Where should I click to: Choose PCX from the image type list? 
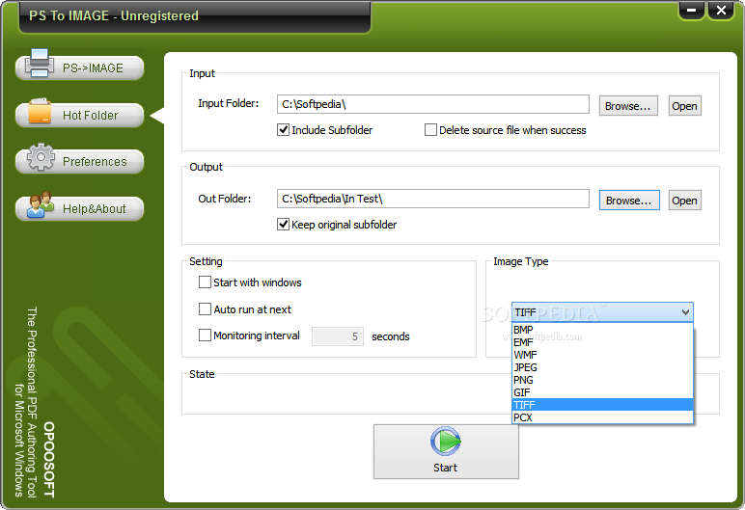602,417
